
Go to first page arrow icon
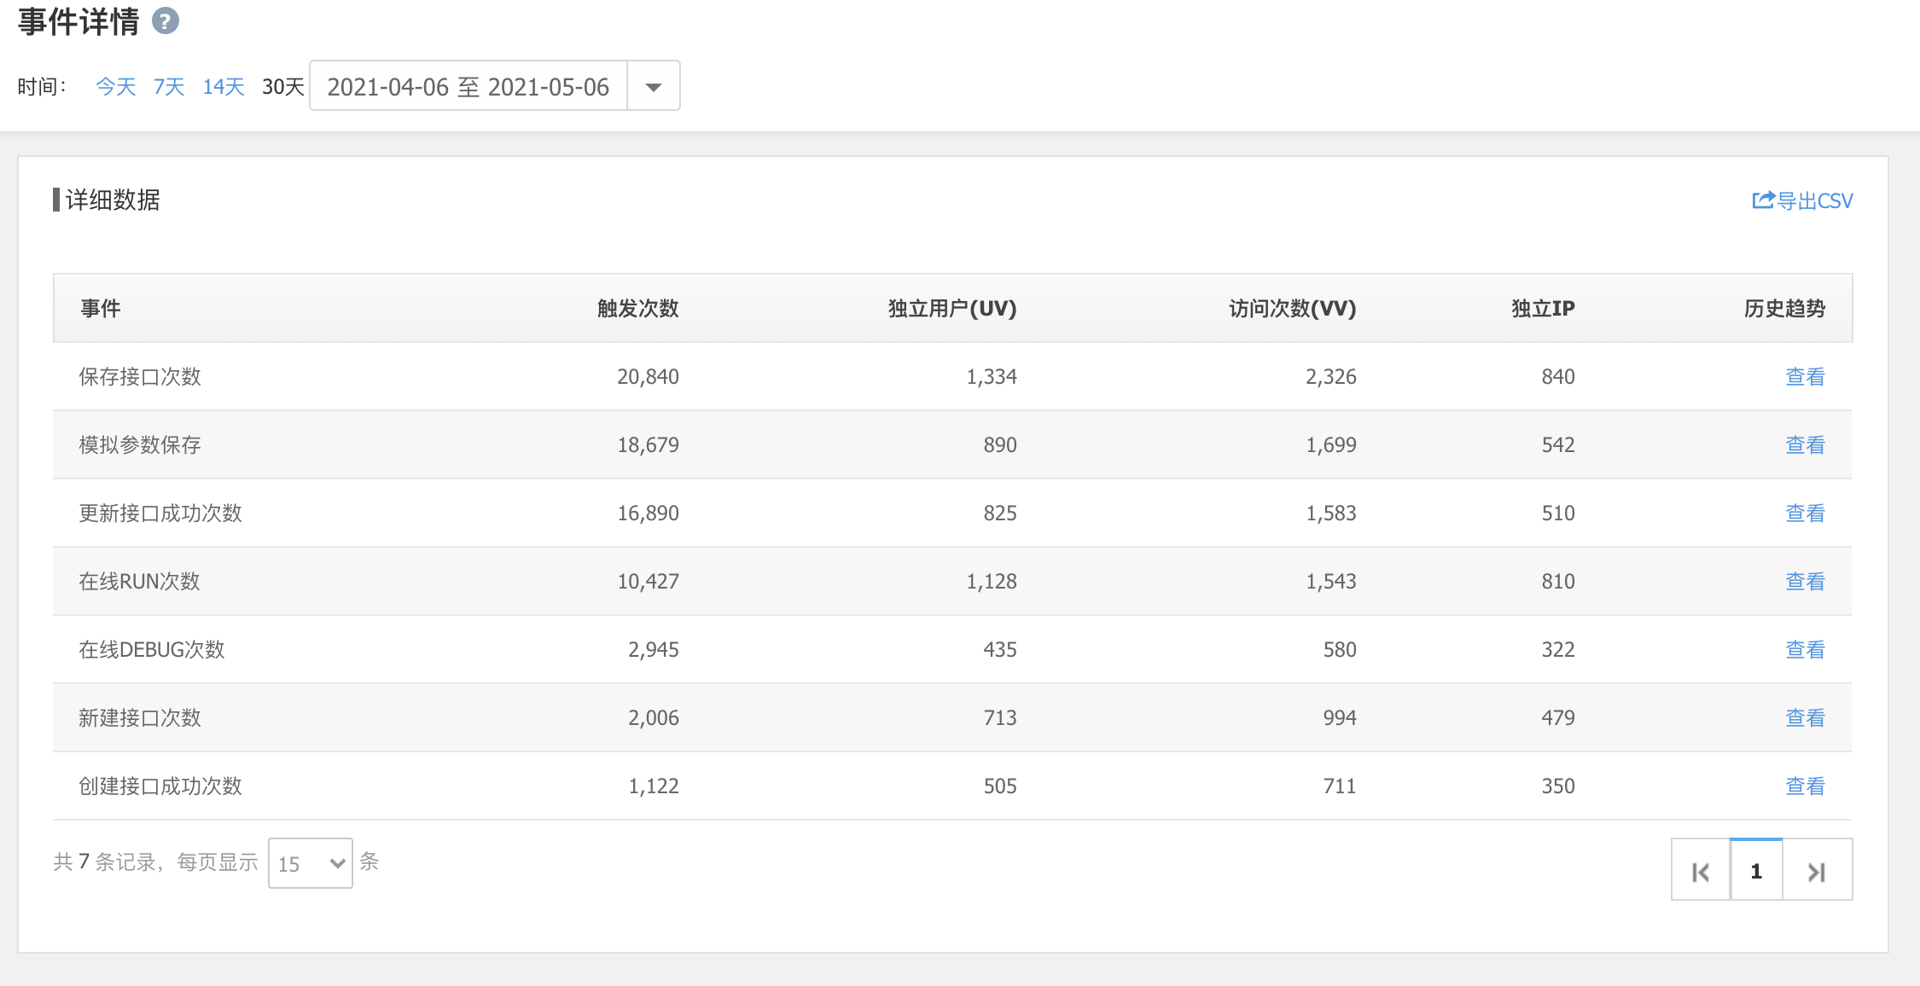1700,871
